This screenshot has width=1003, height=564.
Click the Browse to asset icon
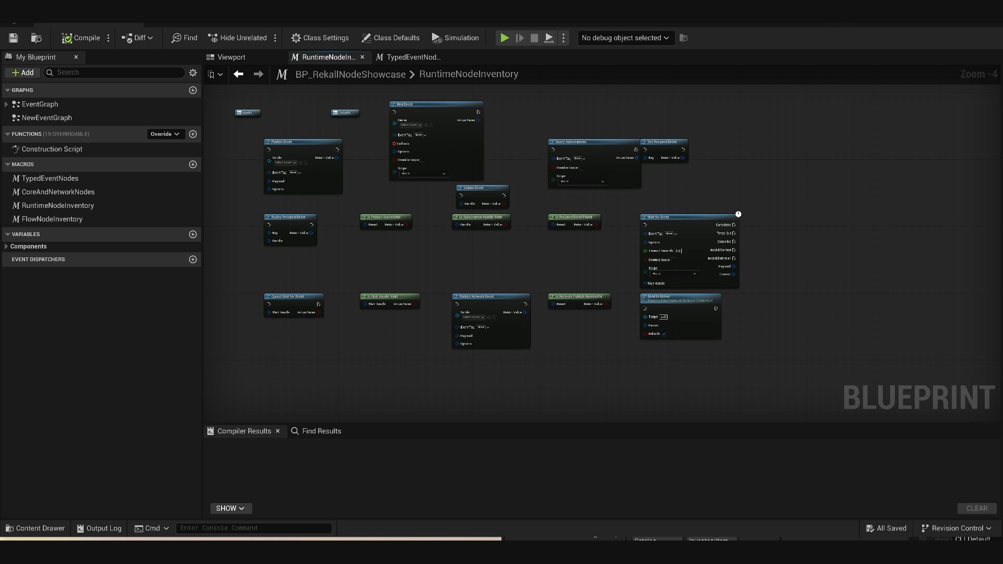[x=36, y=38]
